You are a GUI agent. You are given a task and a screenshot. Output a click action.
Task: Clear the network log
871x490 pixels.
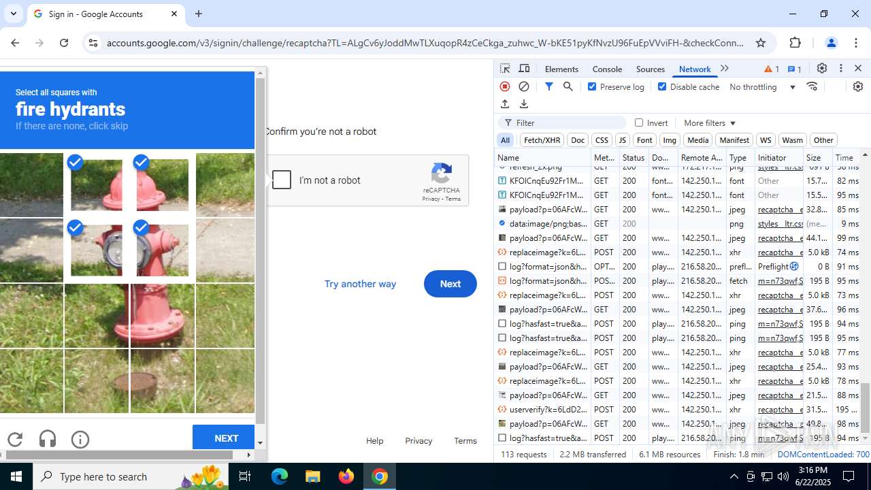coord(524,86)
